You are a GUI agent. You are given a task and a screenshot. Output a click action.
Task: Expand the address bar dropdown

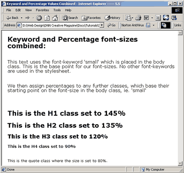(x=102, y=25)
